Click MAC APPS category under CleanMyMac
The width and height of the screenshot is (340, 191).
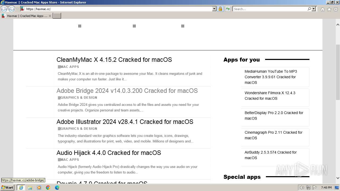pos(70,67)
